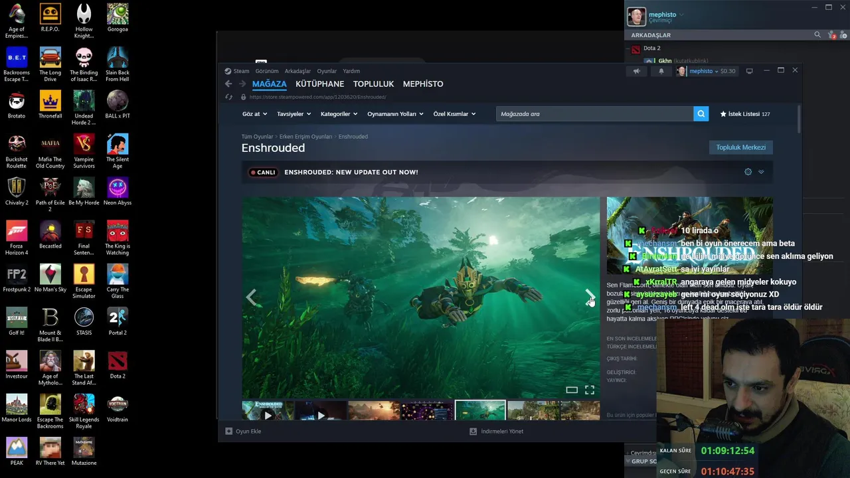
Task: Switch video to fullscreen mode
Action: click(x=589, y=390)
